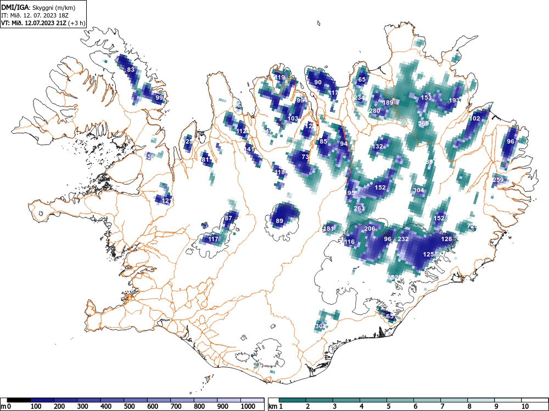549x411 pixels.
Task: Click the visibility value '132' on the map
Action: 378,146
